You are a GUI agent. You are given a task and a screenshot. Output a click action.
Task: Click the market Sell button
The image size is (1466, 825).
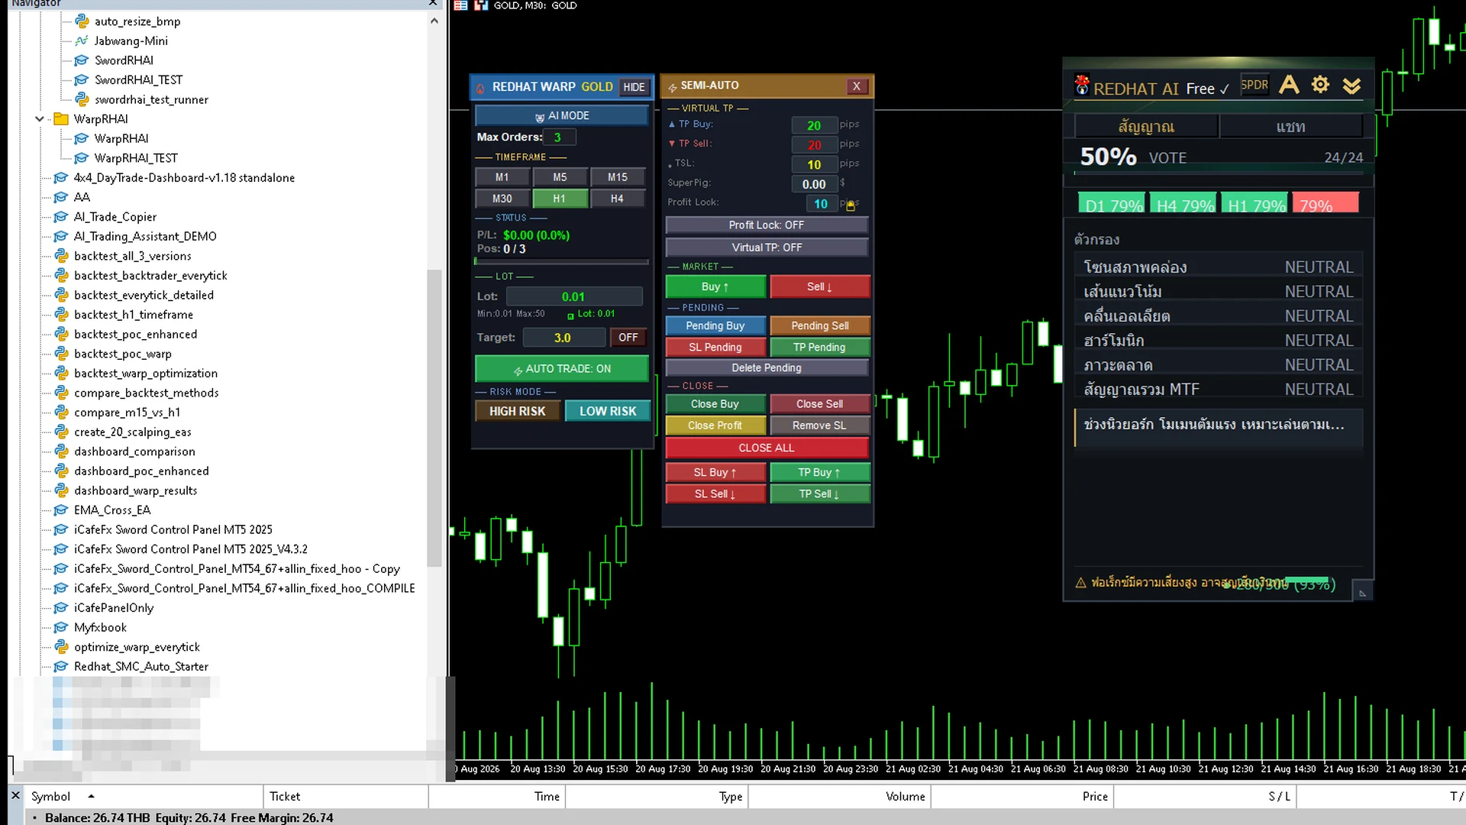(819, 286)
